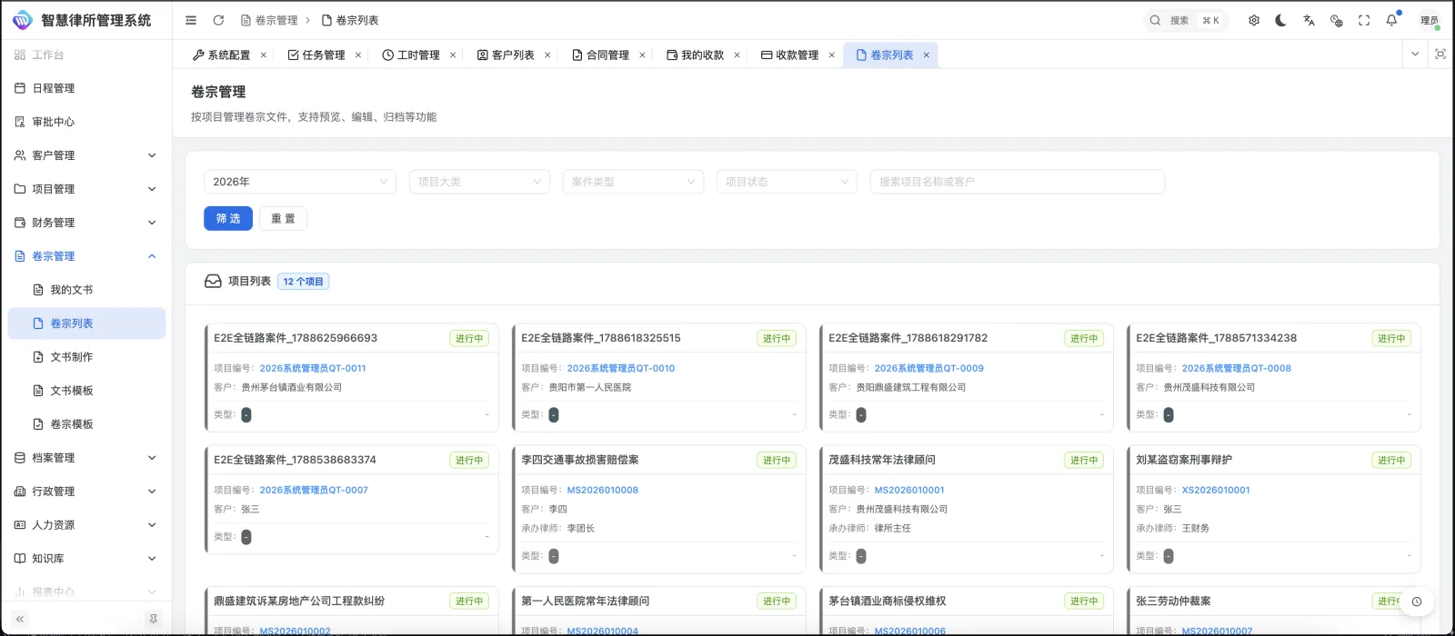Collapse 卷宗管理 sidebar menu
The height and width of the screenshot is (636, 1455).
[86, 256]
